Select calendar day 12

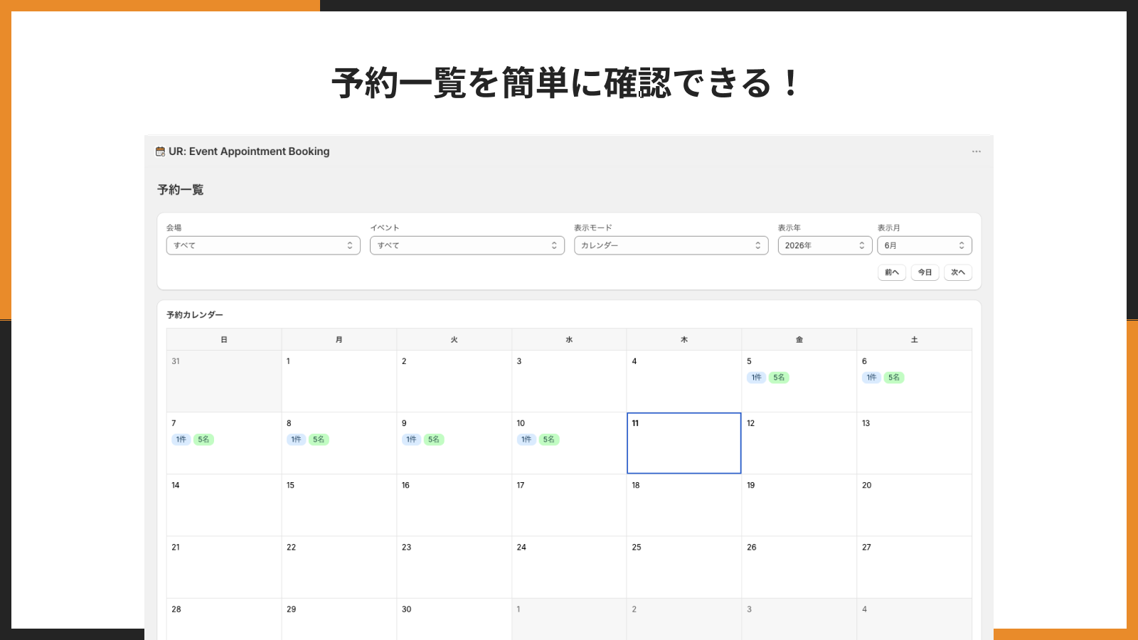799,443
